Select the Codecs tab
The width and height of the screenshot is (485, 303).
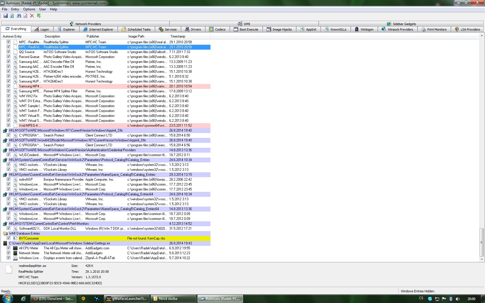(x=218, y=29)
